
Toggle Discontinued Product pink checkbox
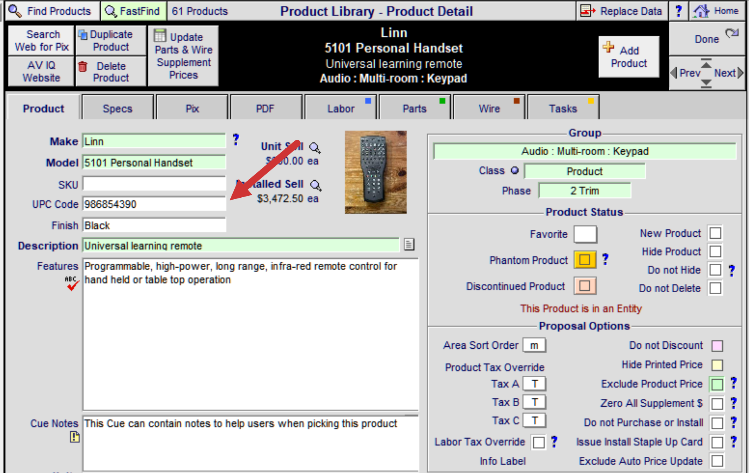click(585, 286)
